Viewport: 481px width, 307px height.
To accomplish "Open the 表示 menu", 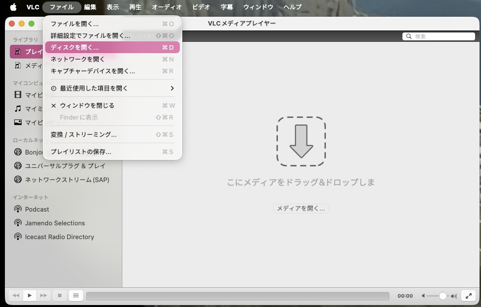I will (x=113, y=7).
